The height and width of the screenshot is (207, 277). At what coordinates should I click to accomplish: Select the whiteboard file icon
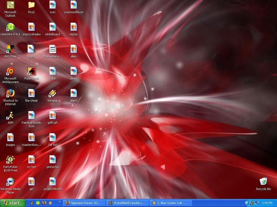pyautogui.click(x=52, y=27)
